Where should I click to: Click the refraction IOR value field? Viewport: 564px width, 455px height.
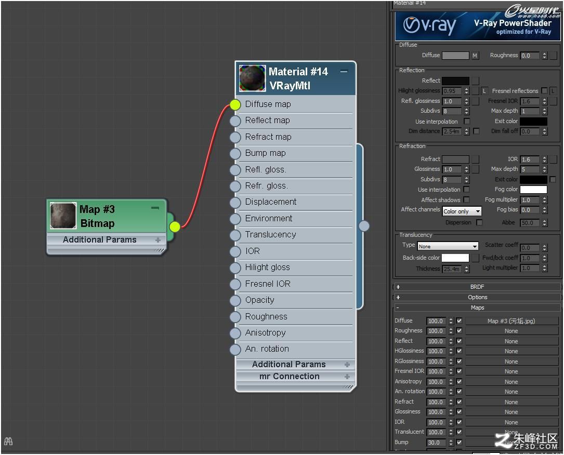[x=530, y=159]
